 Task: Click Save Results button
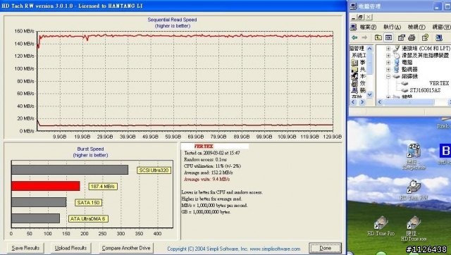point(25,248)
